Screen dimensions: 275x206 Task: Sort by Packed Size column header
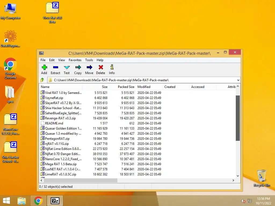(x=122, y=87)
